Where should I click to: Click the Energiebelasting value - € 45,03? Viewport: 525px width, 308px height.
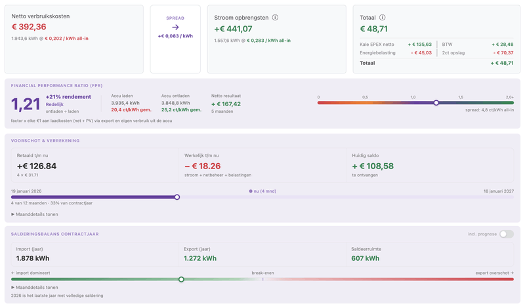click(421, 53)
